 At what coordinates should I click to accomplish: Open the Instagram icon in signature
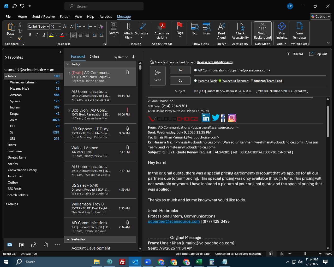click(232, 118)
